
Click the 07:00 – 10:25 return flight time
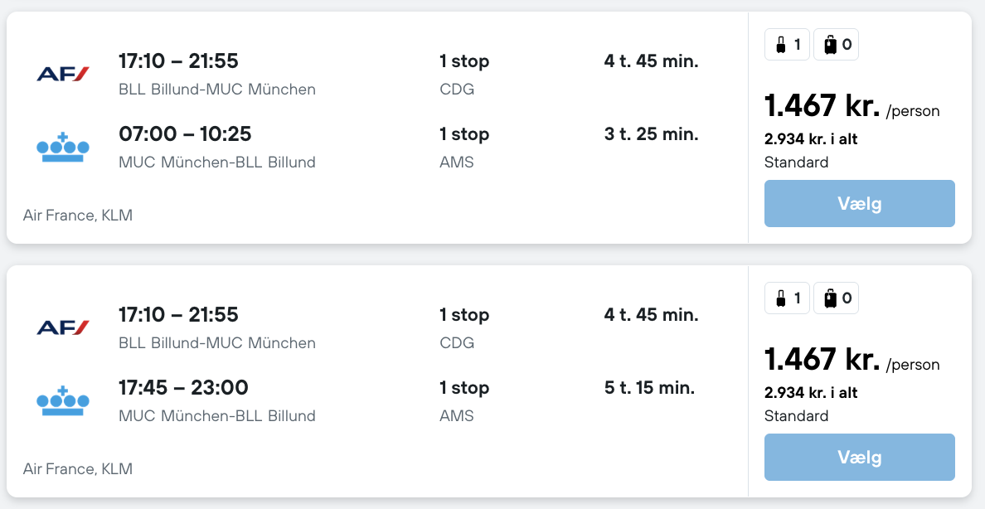(185, 134)
